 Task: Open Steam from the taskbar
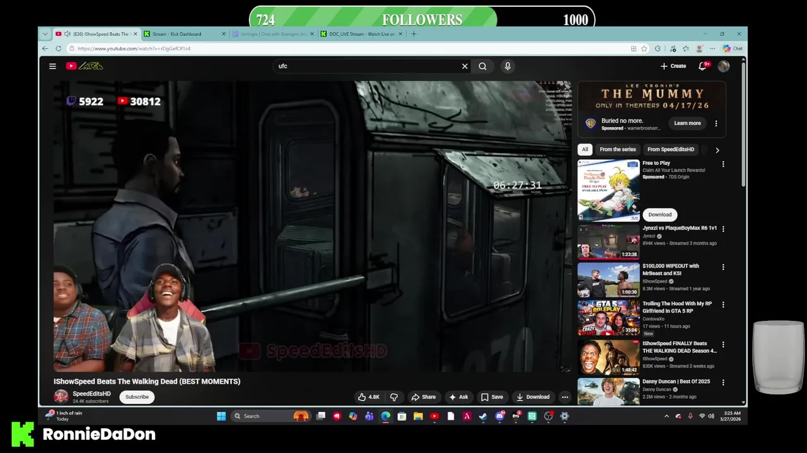[483, 416]
